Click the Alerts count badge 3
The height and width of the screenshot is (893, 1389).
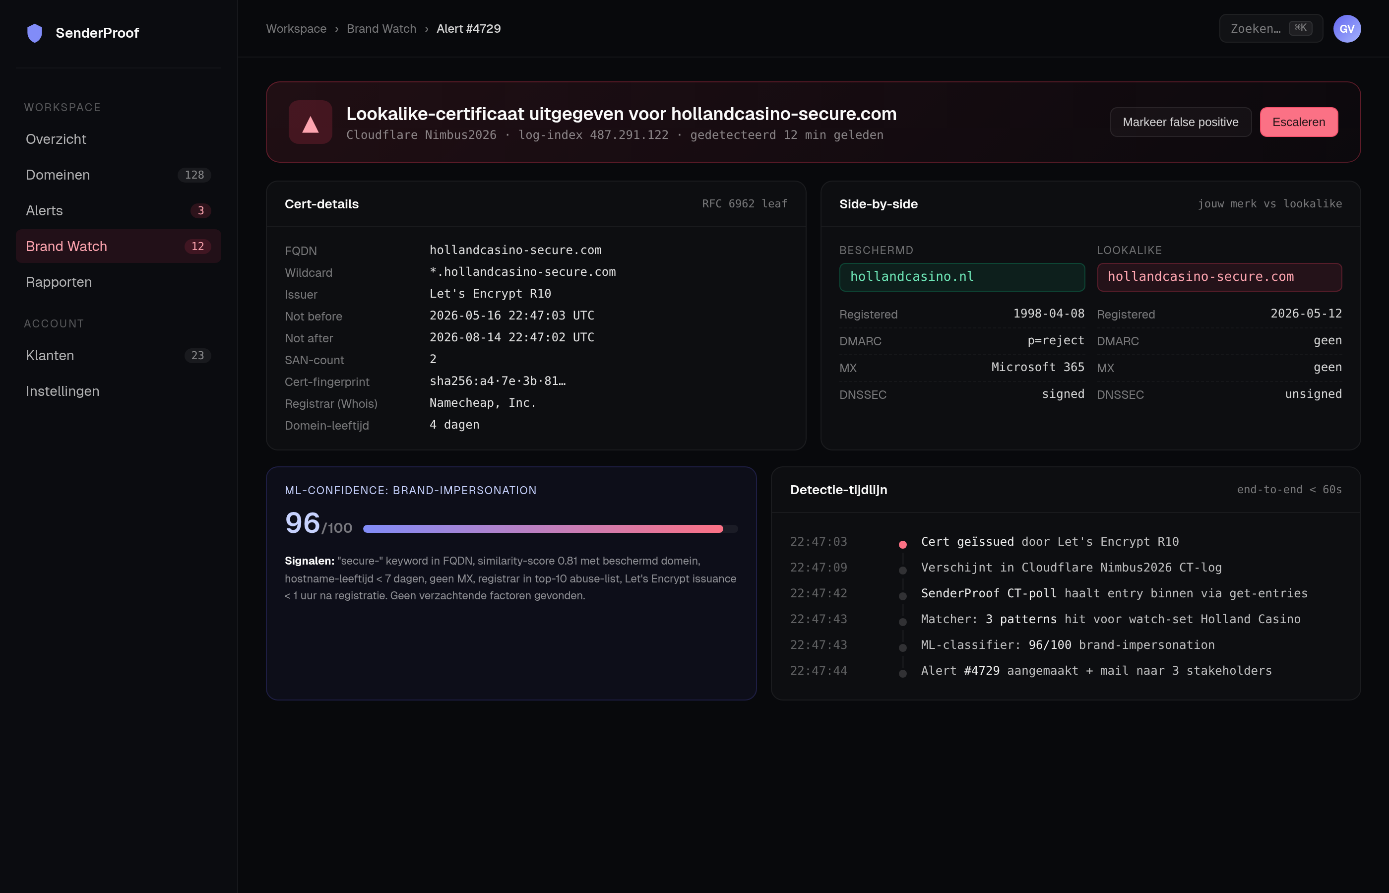(x=200, y=210)
